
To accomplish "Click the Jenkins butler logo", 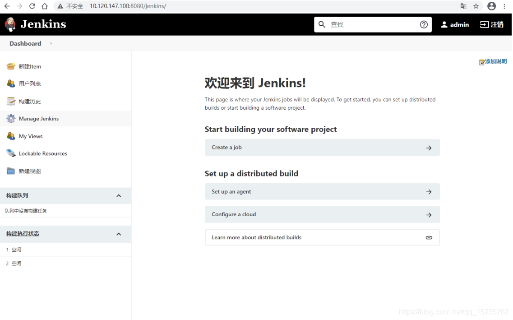I will click(10, 24).
